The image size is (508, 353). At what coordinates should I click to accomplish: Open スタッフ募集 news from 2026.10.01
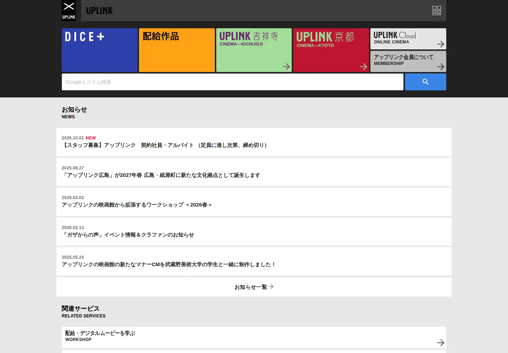254,142
